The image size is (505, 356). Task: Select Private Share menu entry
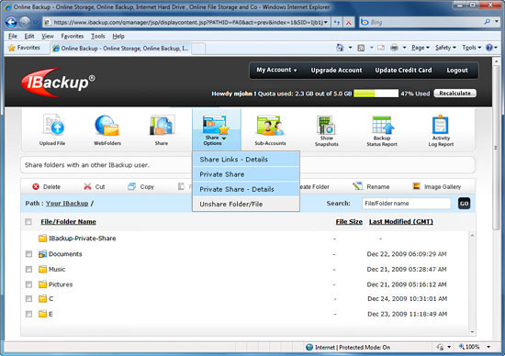click(x=246, y=174)
